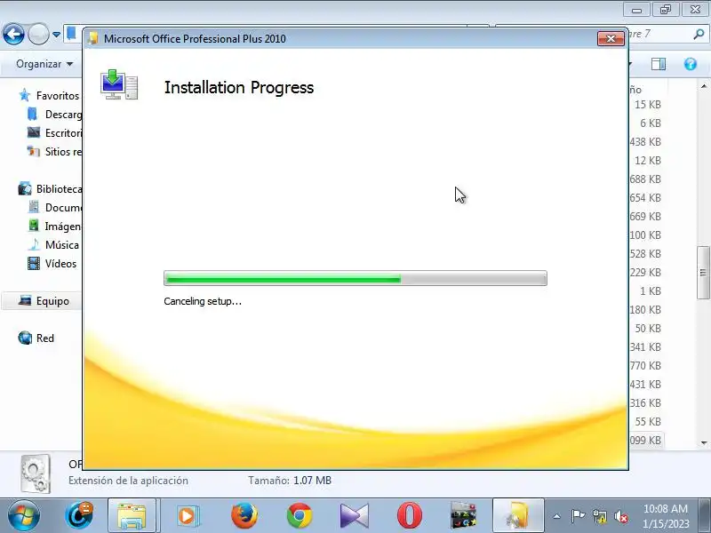Close the Microsoft Office setup dialog
Image resolution: width=711 pixels, height=533 pixels.
click(611, 38)
